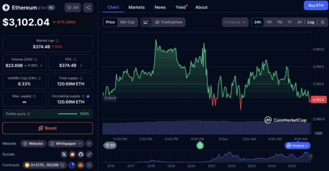Click the Buy ETH button
The height and width of the screenshot is (171, 329).
[316, 5]
